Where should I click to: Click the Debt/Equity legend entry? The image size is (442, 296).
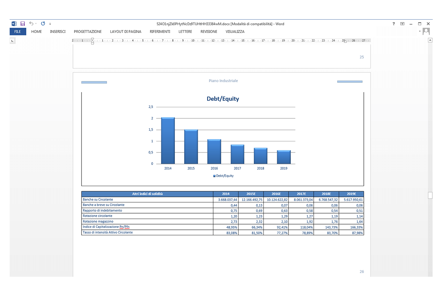pos(223,176)
